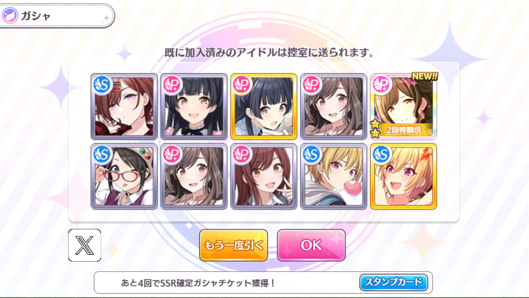This screenshot has width=529, height=298.
Task: Confirm results with the pink OK button
Action: (311, 245)
